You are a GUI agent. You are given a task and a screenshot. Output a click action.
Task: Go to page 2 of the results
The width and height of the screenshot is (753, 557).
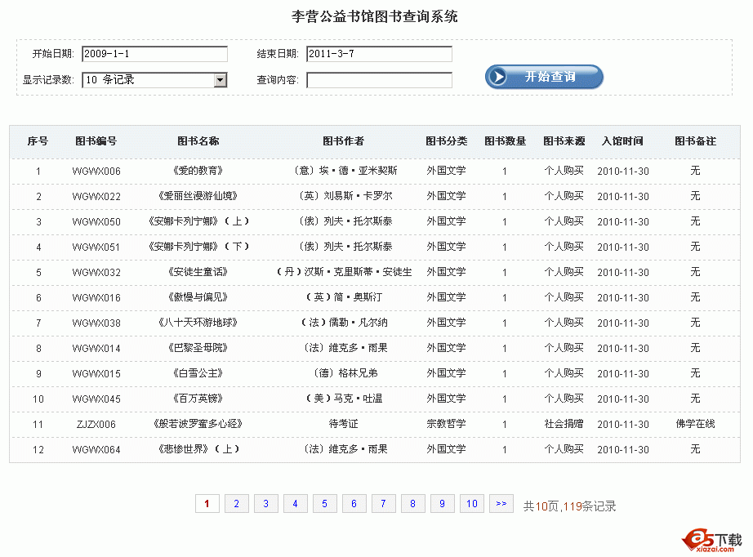tap(236, 503)
